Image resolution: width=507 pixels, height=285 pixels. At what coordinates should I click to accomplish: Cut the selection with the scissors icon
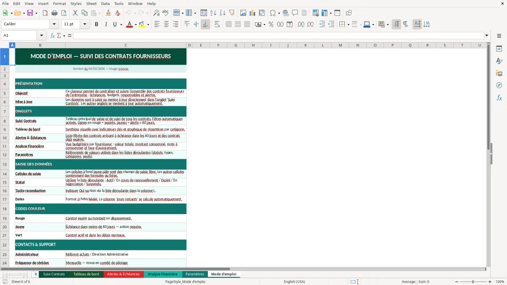75,13
